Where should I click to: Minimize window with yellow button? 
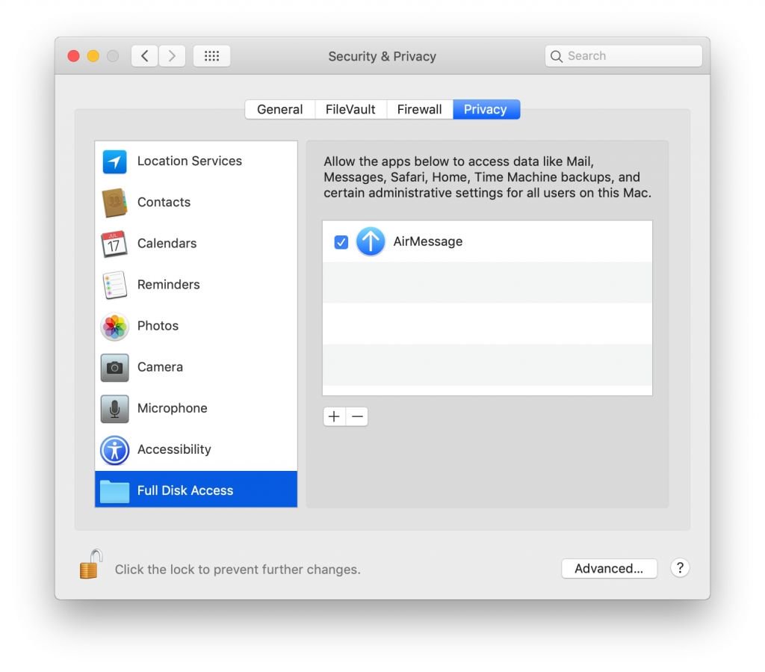(93, 56)
